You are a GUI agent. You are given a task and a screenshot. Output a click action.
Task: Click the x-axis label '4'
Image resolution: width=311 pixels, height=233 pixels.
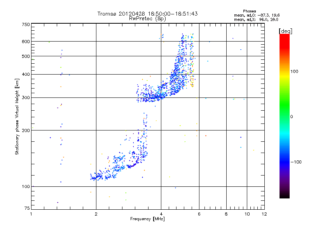tap(161, 214)
